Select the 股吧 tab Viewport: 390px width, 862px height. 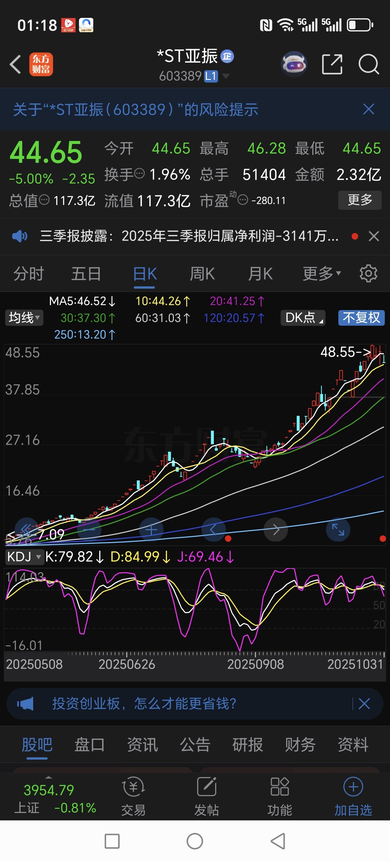click(x=37, y=745)
